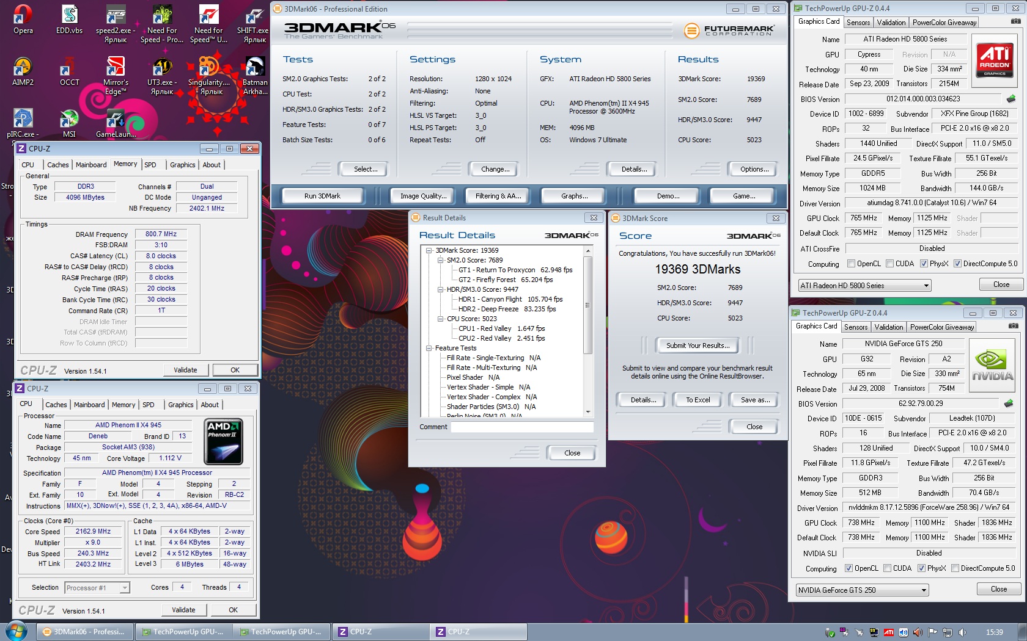Open the Opera desktop icon
This screenshot has width=1027, height=641.
23,20
